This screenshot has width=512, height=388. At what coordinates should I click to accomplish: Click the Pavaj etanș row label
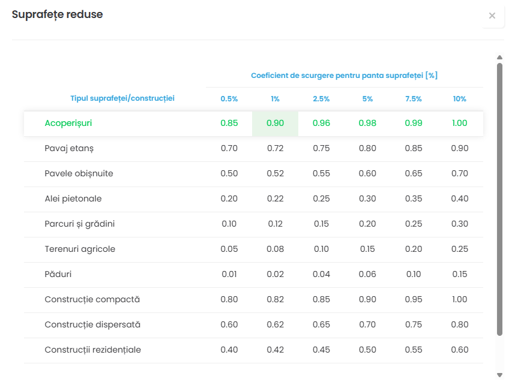69,148
